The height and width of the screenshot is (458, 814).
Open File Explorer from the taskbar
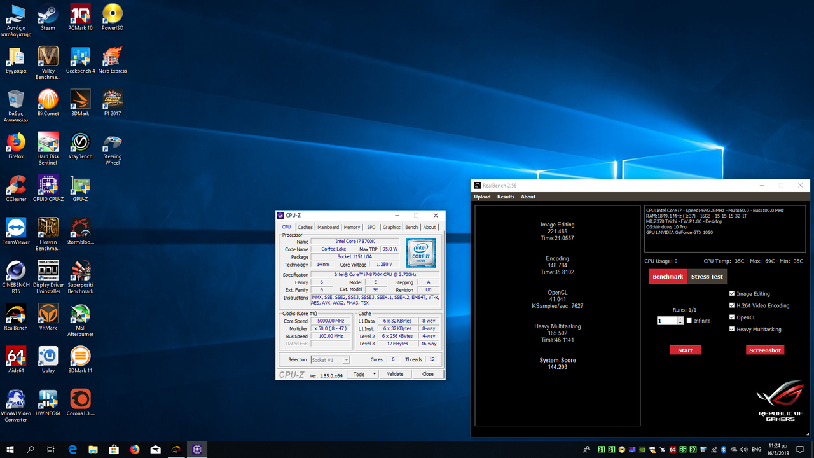click(93, 449)
